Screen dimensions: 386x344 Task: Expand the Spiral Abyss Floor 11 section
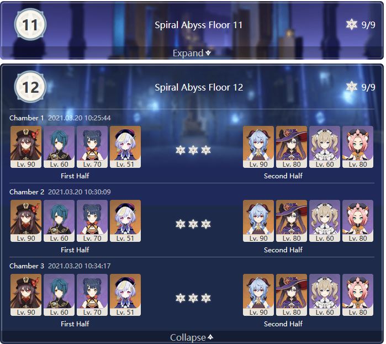point(192,53)
